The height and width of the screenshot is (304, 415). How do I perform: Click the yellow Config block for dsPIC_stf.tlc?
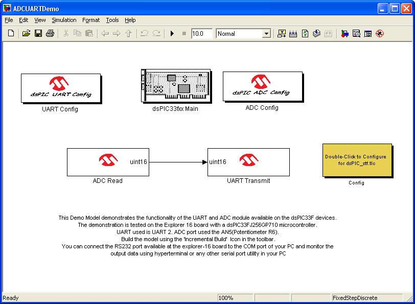(x=357, y=160)
